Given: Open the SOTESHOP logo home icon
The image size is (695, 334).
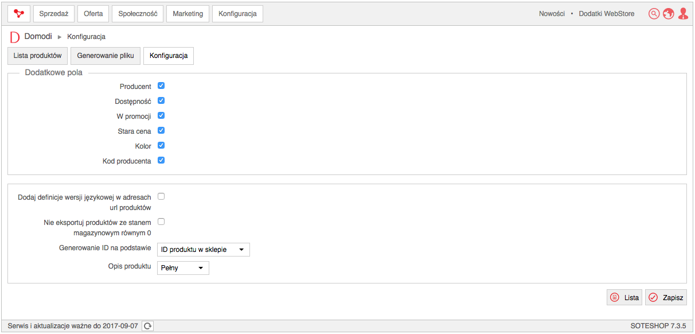Looking at the screenshot, I should [x=19, y=14].
